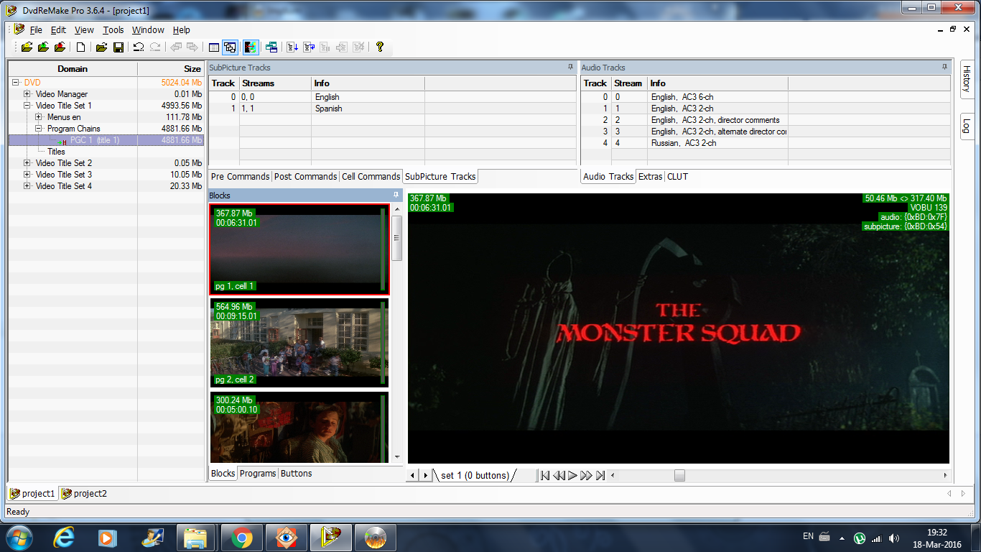The height and width of the screenshot is (552, 981).
Task: Save project using the floppy disk icon
Action: tap(118, 47)
